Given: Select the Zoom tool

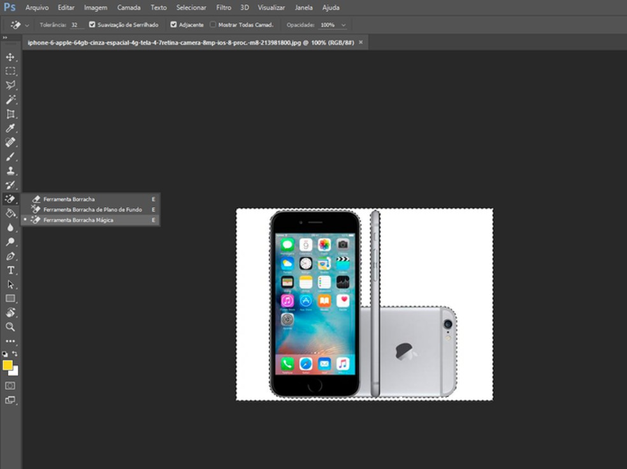Looking at the screenshot, I should 10,327.
